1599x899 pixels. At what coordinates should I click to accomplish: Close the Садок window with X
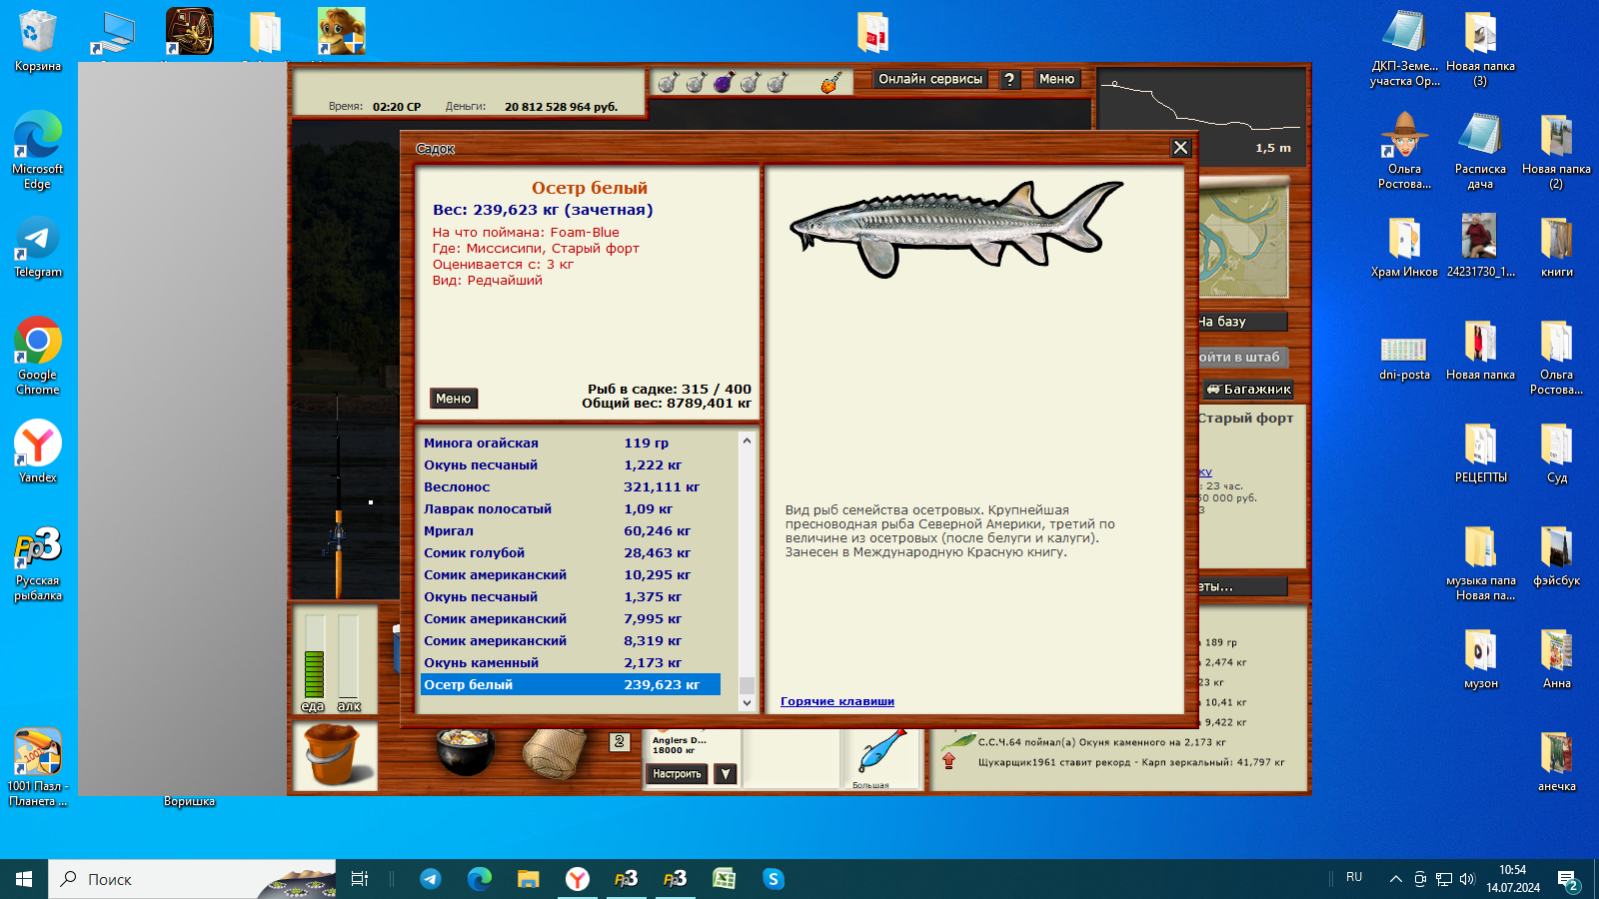[1180, 148]
